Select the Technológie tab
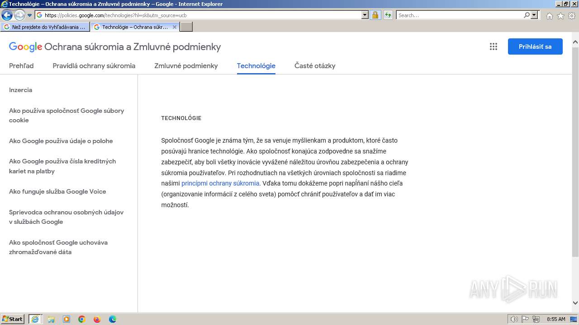This screenshot has height=325, width=579. click(x=256, y=65)
